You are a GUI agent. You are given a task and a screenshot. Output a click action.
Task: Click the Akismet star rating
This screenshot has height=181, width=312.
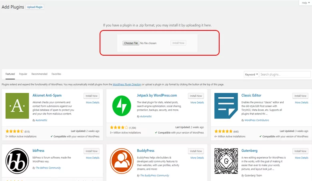coord(14,131)
